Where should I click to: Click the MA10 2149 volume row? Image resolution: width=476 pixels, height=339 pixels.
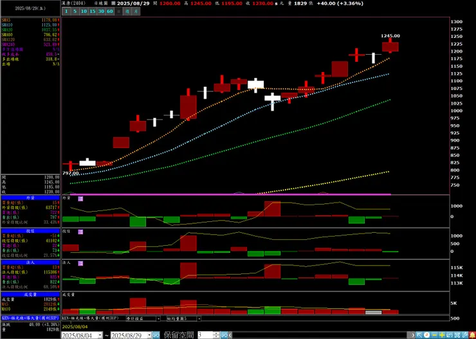[30, 309]
